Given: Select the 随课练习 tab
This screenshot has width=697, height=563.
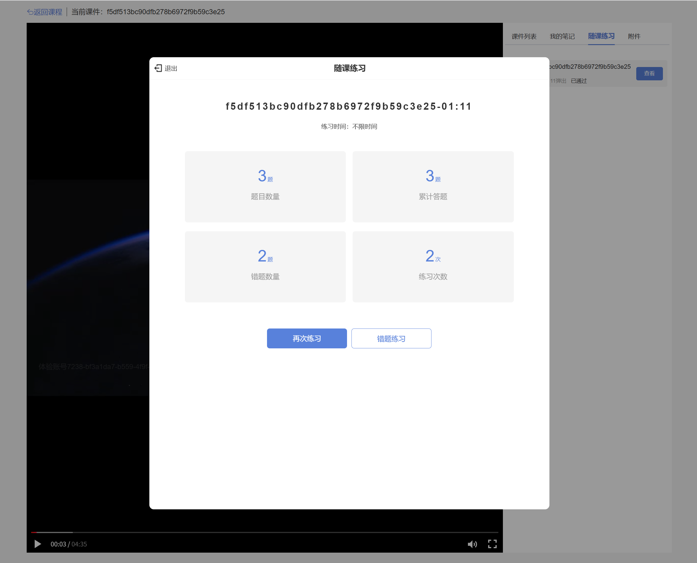Looking at the screenshot, I should [601, 36].
